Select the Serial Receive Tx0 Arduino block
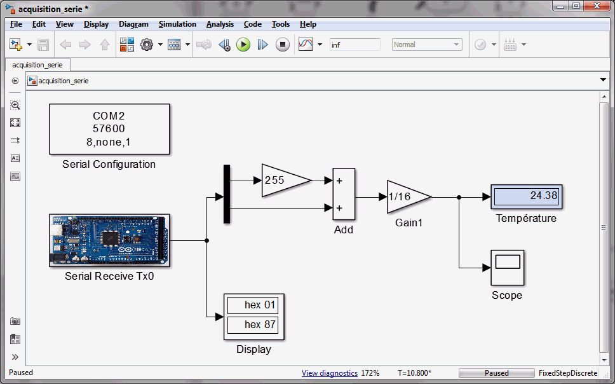Screen dimensions: 615x384 pos(109,240)
